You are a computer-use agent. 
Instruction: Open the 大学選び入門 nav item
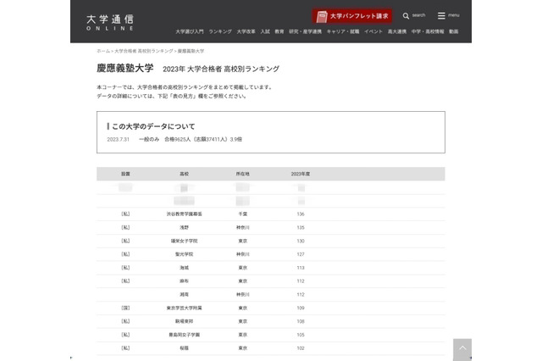pyautogui.click(x=190, y=31)
